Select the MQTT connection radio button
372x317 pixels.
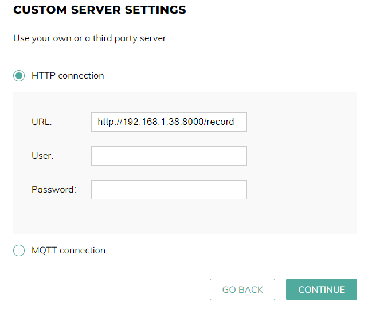click(x=19, y=251)
